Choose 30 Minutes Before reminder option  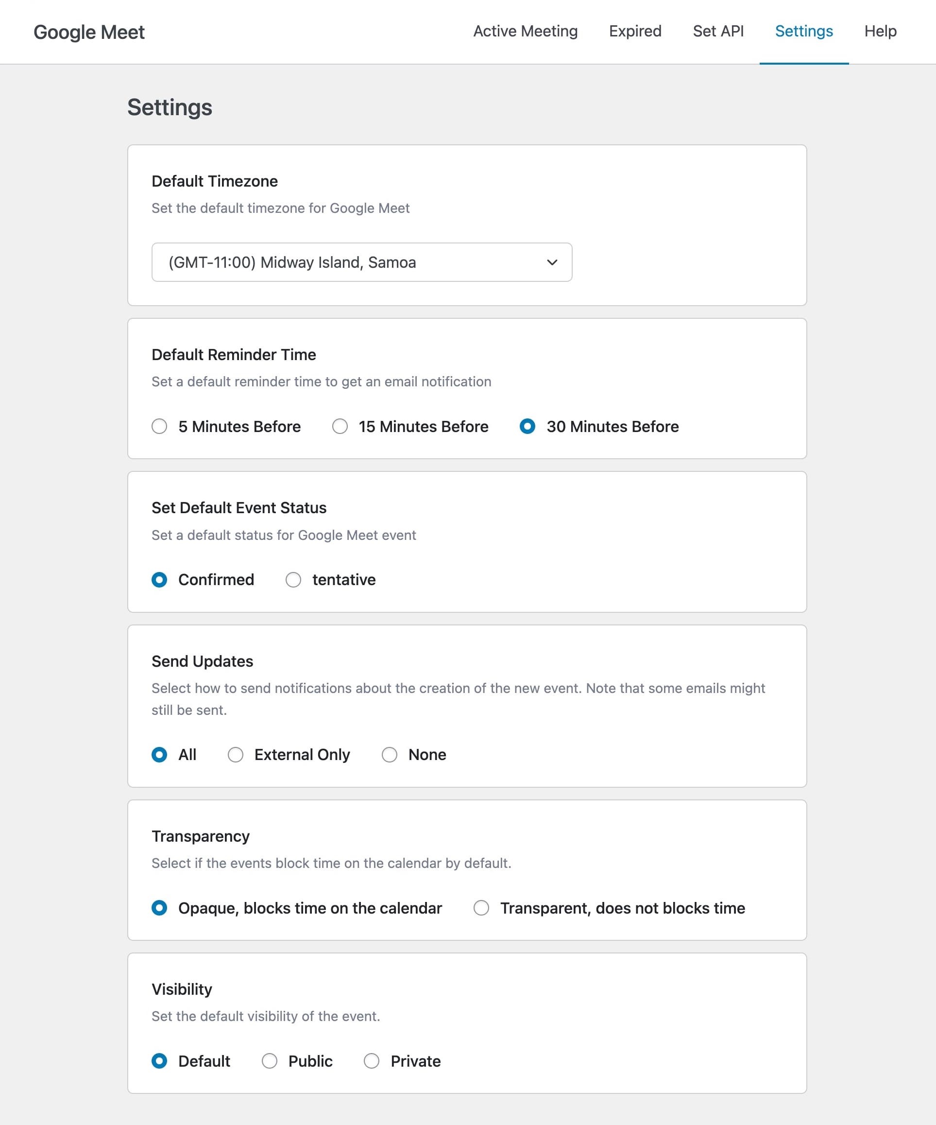pyautogui.click(x=528, y=426)
